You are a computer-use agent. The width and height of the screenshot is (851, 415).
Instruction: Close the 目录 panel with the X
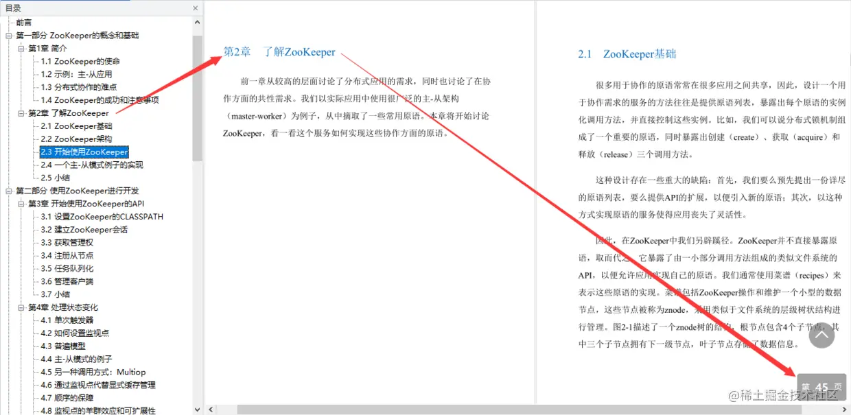coord(196,8)
